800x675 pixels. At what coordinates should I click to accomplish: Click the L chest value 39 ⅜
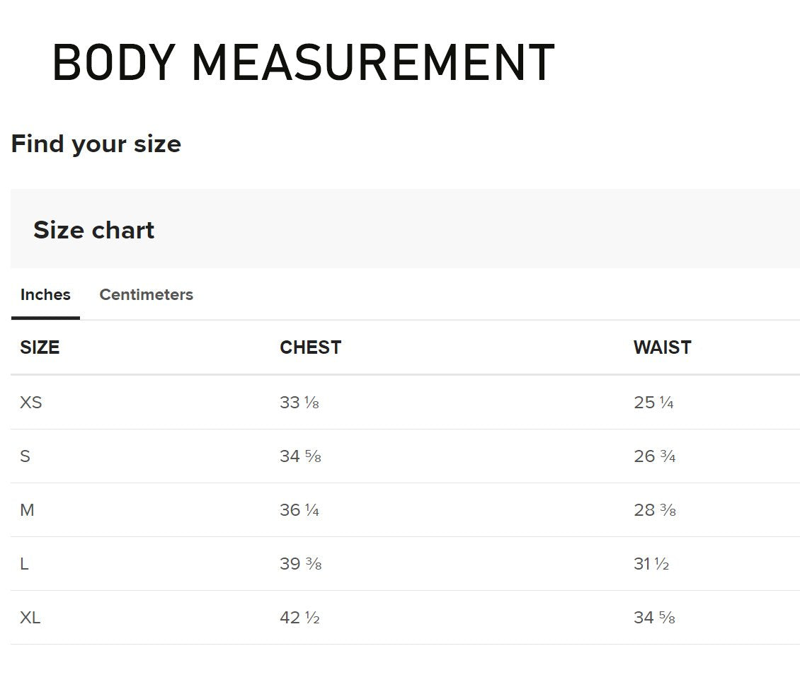300,564
